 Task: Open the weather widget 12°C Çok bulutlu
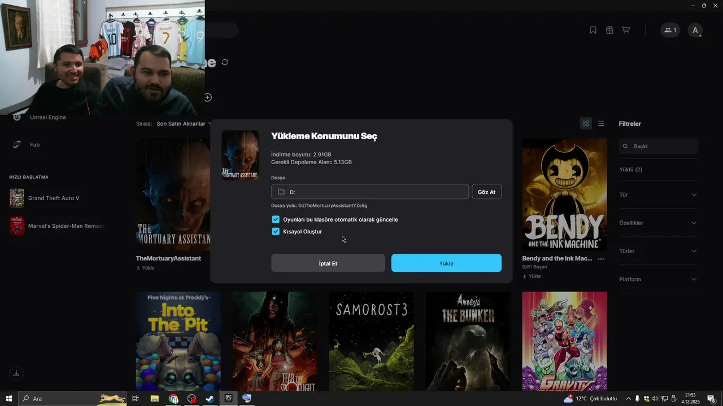[x=590, y=399]
